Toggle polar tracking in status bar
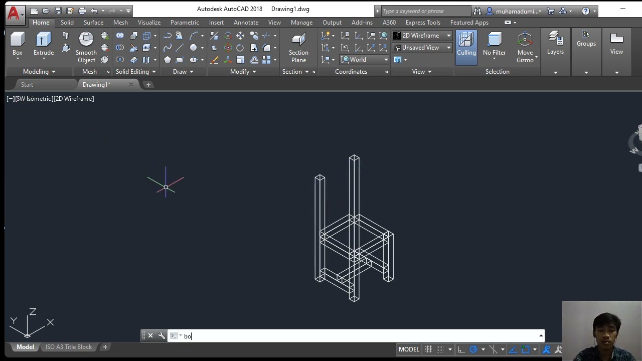This screenshot has height=361, width=642. 473,349
